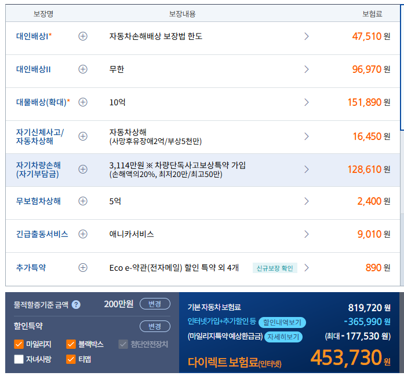
Task: Open 10억 coverage chevron for 대물배상
Action: point(307,102)
